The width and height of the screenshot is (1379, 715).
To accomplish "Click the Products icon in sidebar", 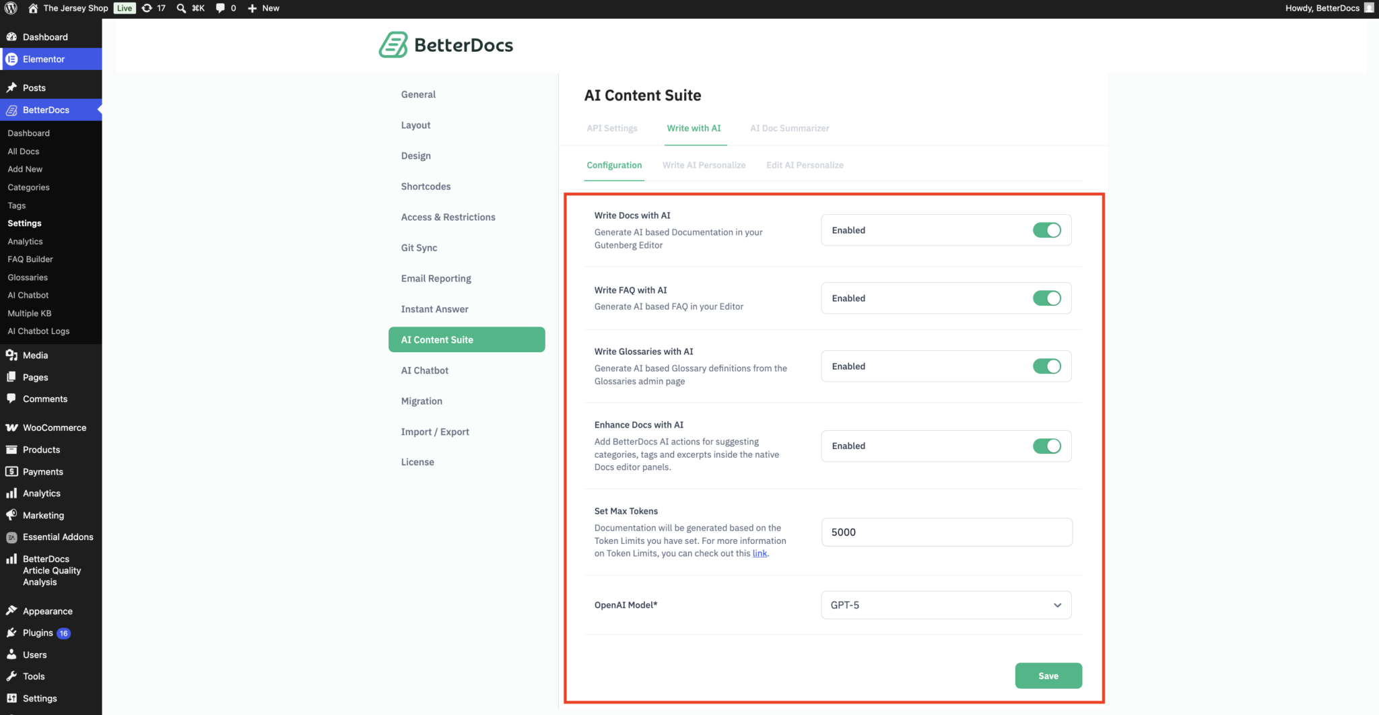I will click(x=11, y=450).
